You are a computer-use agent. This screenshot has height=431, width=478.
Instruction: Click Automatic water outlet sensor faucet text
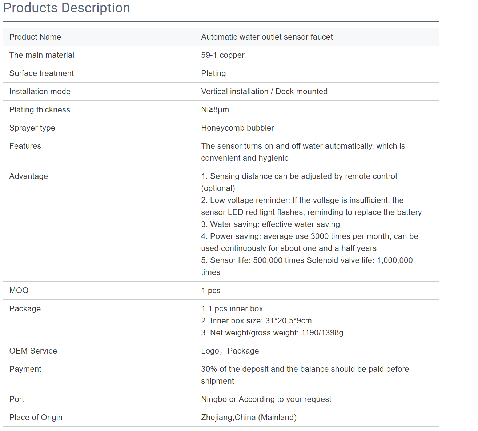pyautogui.click(x=267, y=37)
